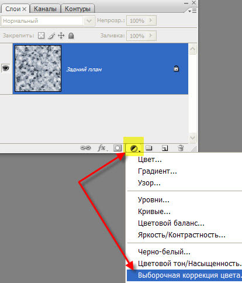Open the adjustment layer menu icon
The image size is (242, 283).
pyautogui.click(x=134, y=149)
